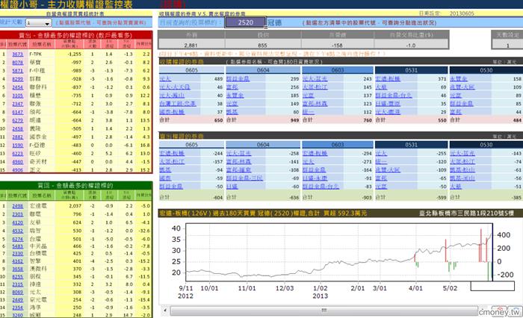Open stock code 2303 link in green table
The height and width of the screenshot is (318, 523).
[18, 214]
